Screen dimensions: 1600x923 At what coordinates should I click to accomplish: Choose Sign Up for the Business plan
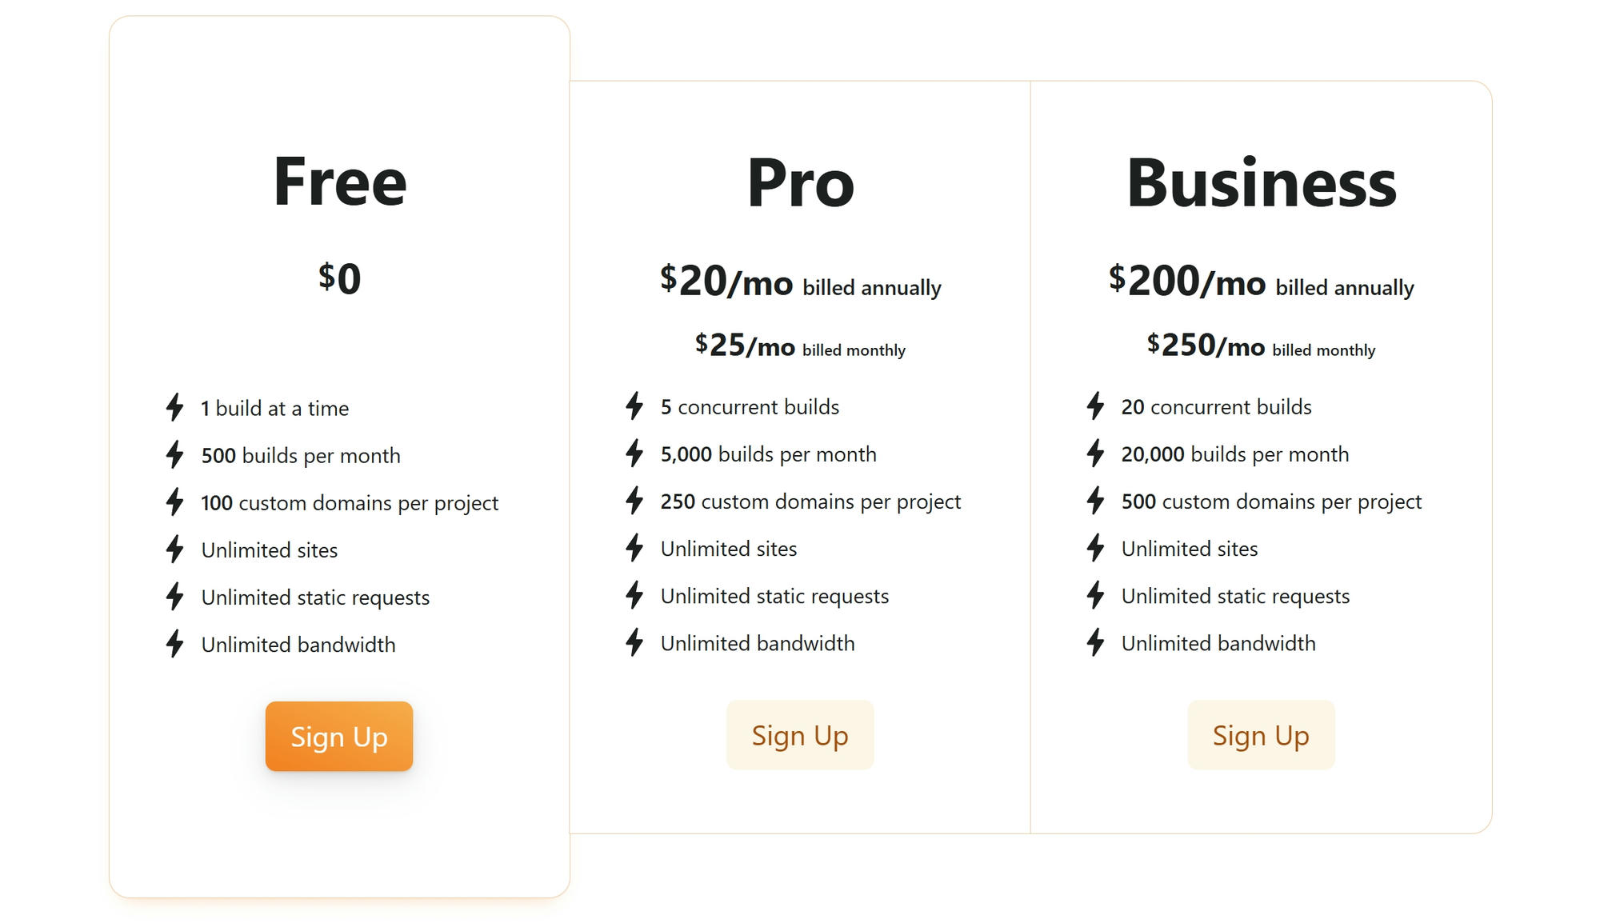click(x=1261, y=735)
